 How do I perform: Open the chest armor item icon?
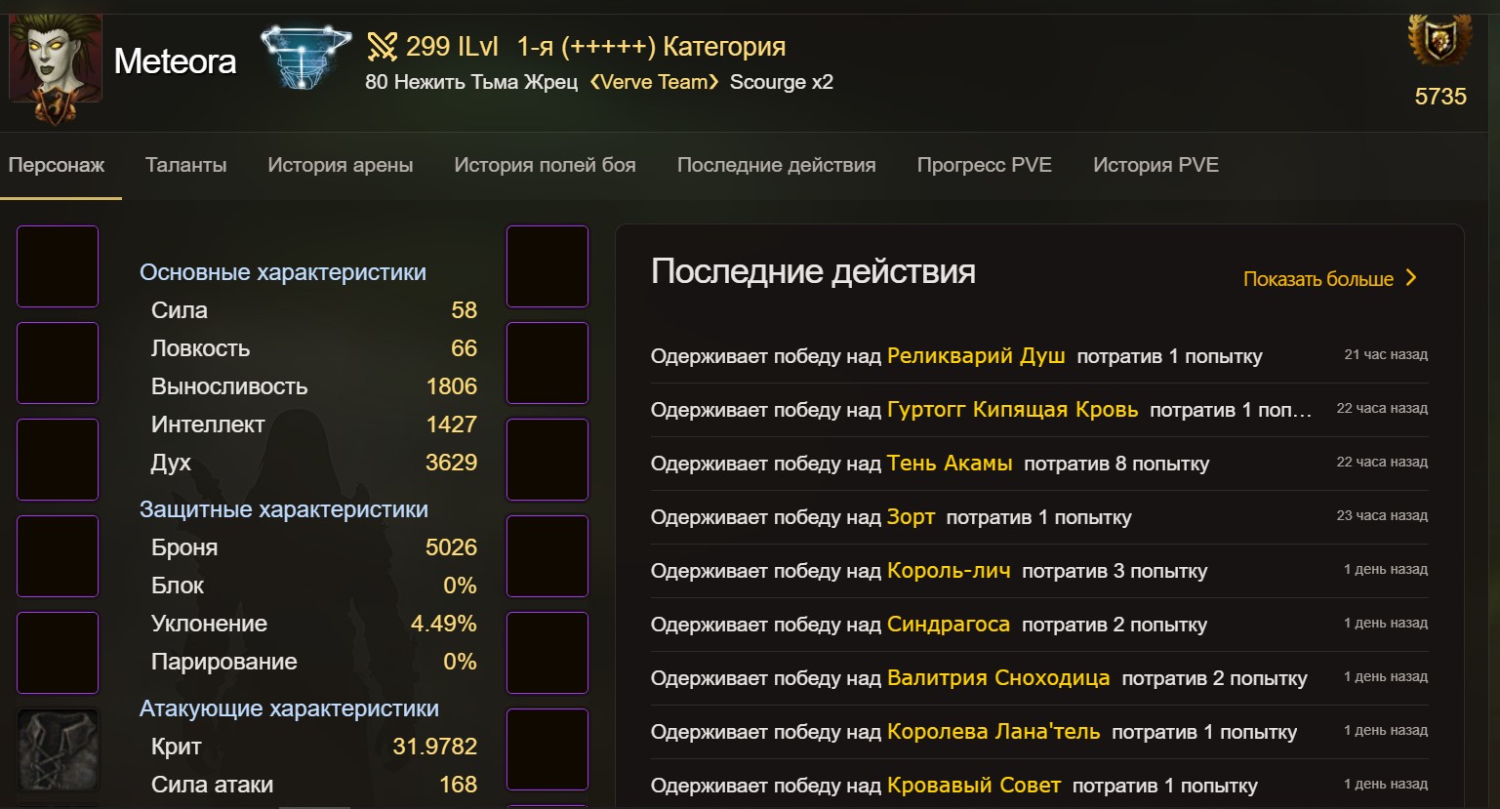(x=58, y=749)
